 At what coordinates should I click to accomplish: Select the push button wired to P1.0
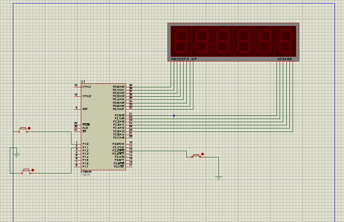coord(23,130)
